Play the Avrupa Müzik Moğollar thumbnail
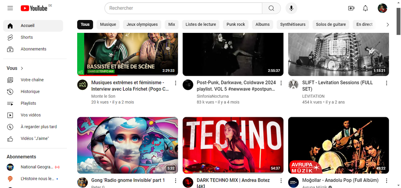Image resolution: width=401 pixels, height=188 pixels. [x=338, y=145]
